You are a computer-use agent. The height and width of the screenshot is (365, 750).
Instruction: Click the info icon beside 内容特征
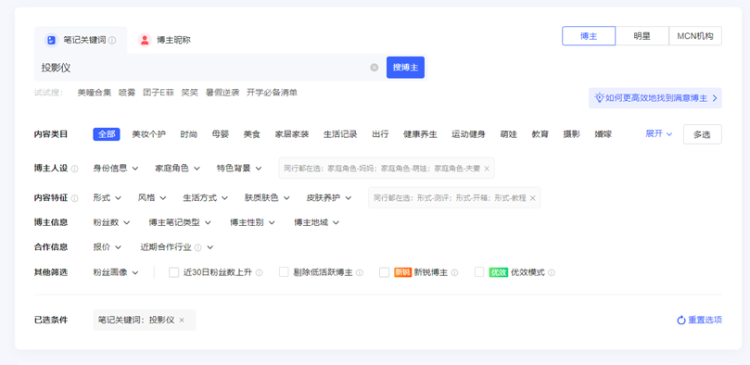[74, 198]
